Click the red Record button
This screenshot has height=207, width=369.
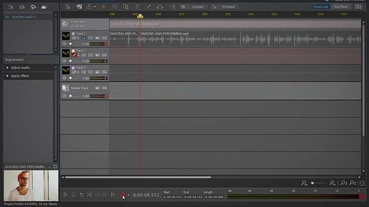click(123, 195)
